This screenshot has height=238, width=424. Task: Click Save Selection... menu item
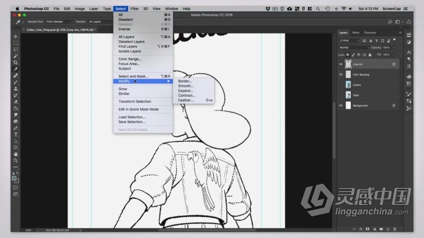click(143, 122)
